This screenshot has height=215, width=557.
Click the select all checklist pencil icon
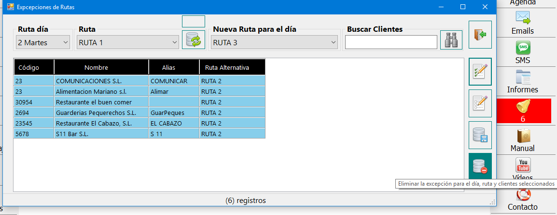point(480,72)
